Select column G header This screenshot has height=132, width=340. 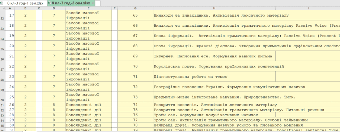(x=135, y=8)
